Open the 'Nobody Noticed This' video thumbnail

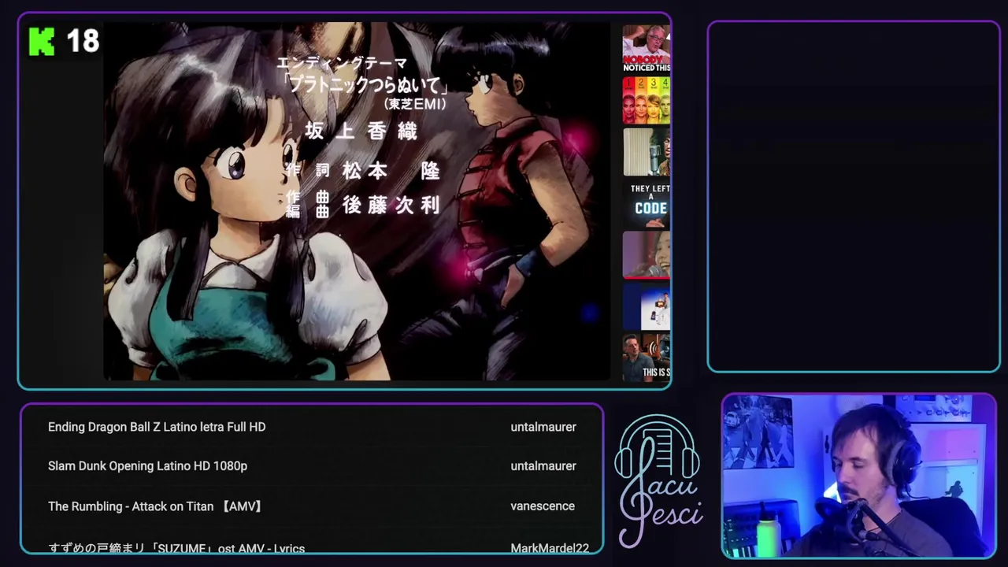[647, 48]
